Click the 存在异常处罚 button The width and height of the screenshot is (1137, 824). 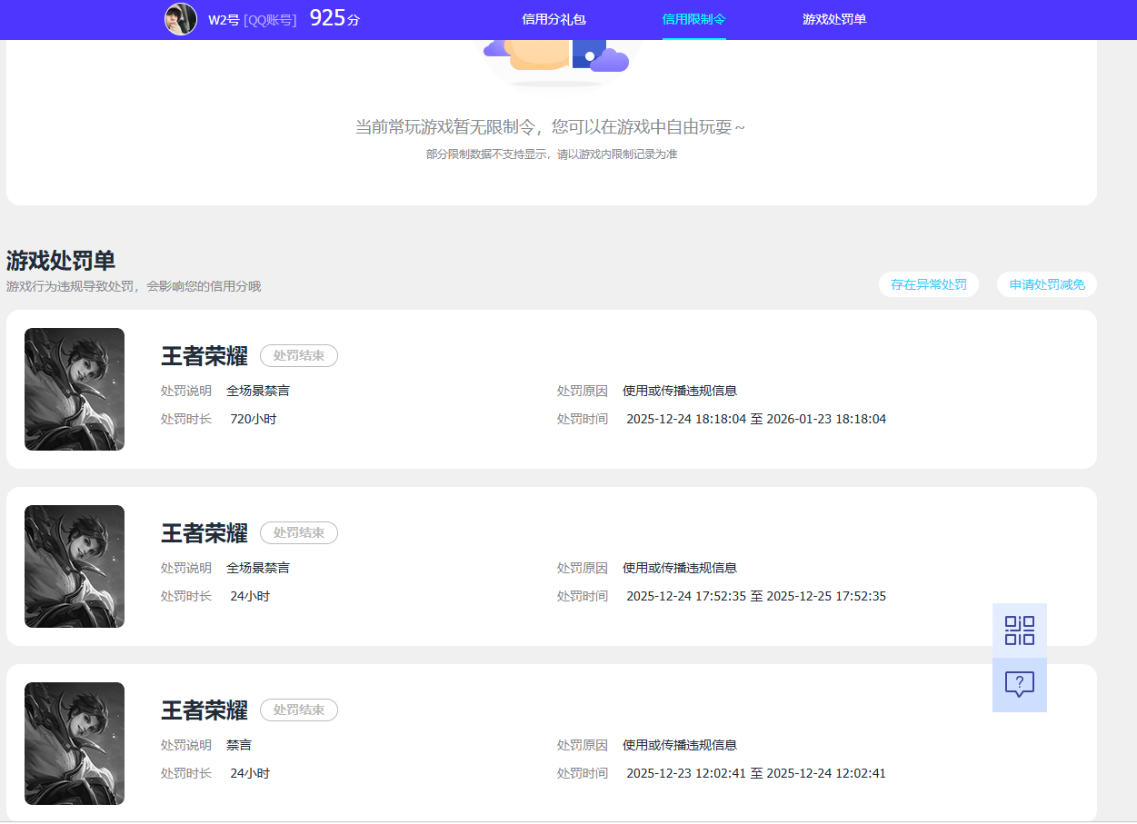point(929,284)
